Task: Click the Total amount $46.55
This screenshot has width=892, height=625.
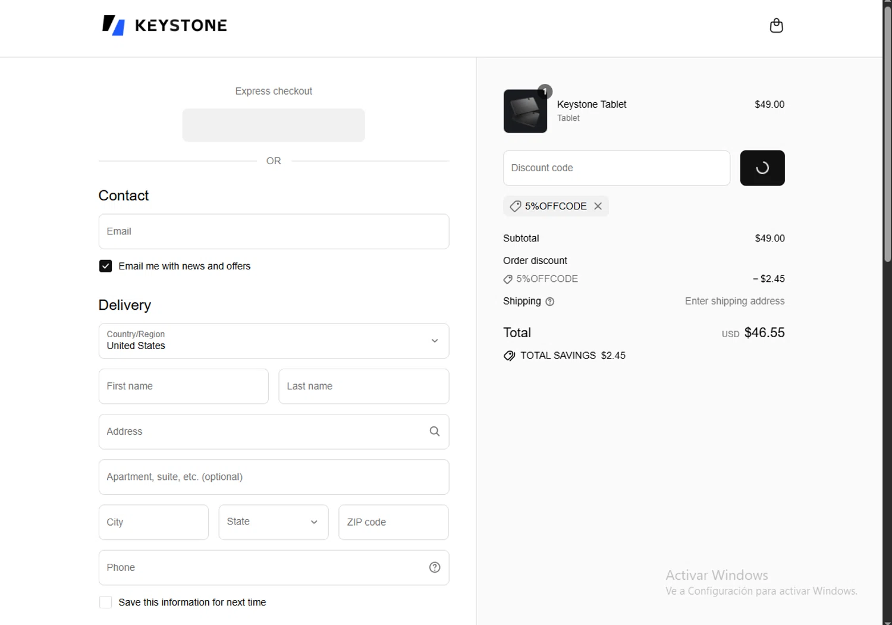Action: [x=764, y=332]
